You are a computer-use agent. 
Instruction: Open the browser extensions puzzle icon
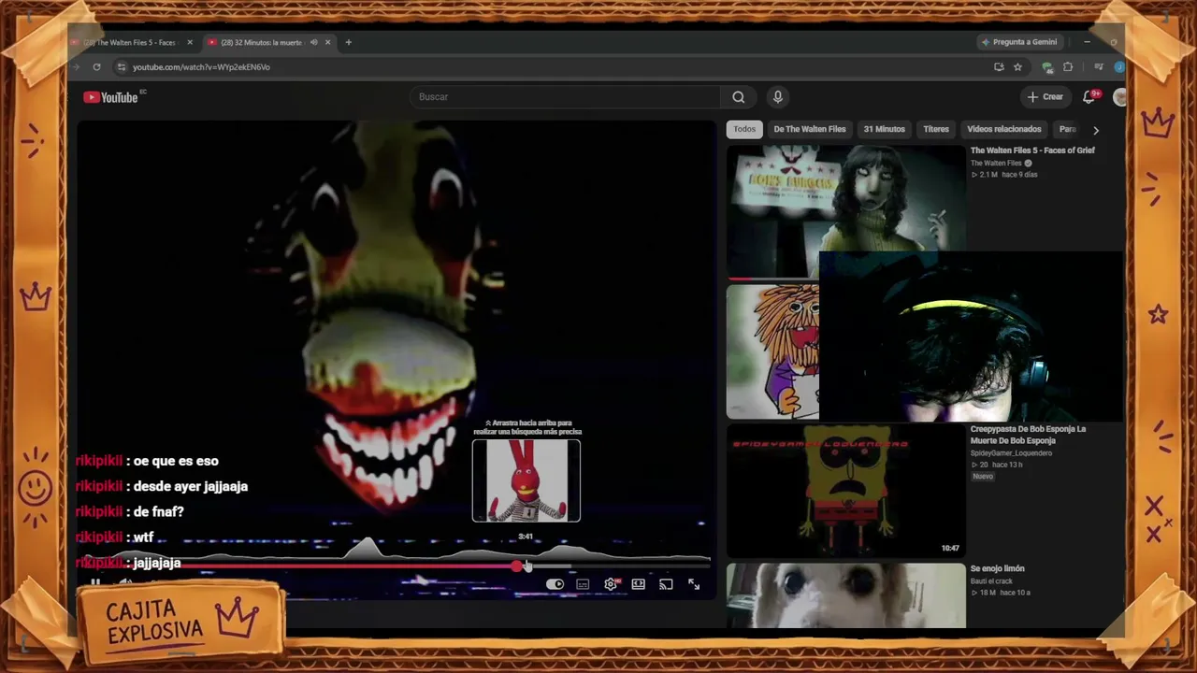(x=1068, y=67)
